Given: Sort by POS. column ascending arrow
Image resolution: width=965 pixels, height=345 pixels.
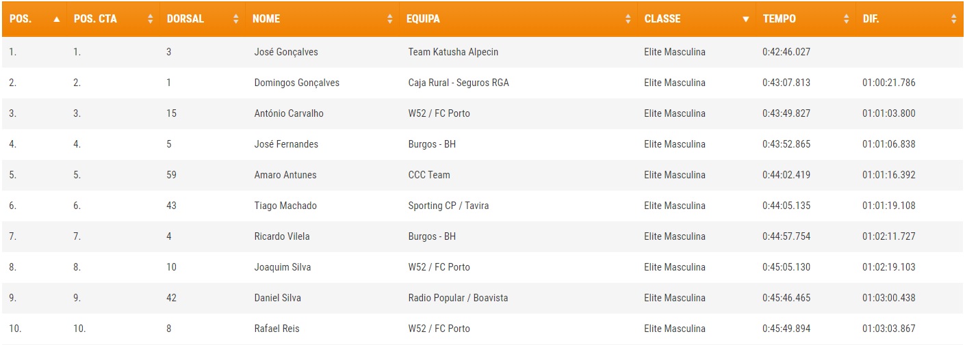Looking at the screenshot, I should (57, 19).
